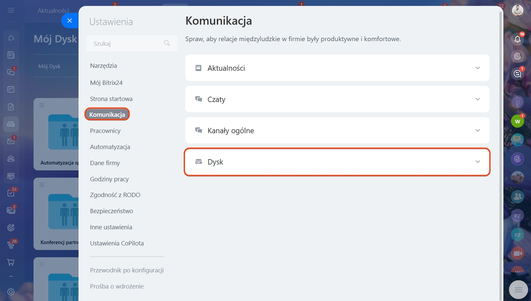Open Przewodnik po konfiguracji link
Viewport: 531px width, 301px height.
pos(127,270)
